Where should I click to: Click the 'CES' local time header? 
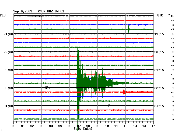(x=3, y=15)
